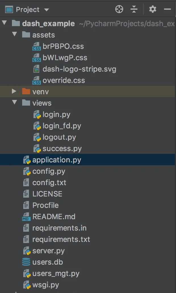Select login_fd.py in the views folder
This screenshot has width=176, height=293.
pyautogui.click(x=62, y=126)
